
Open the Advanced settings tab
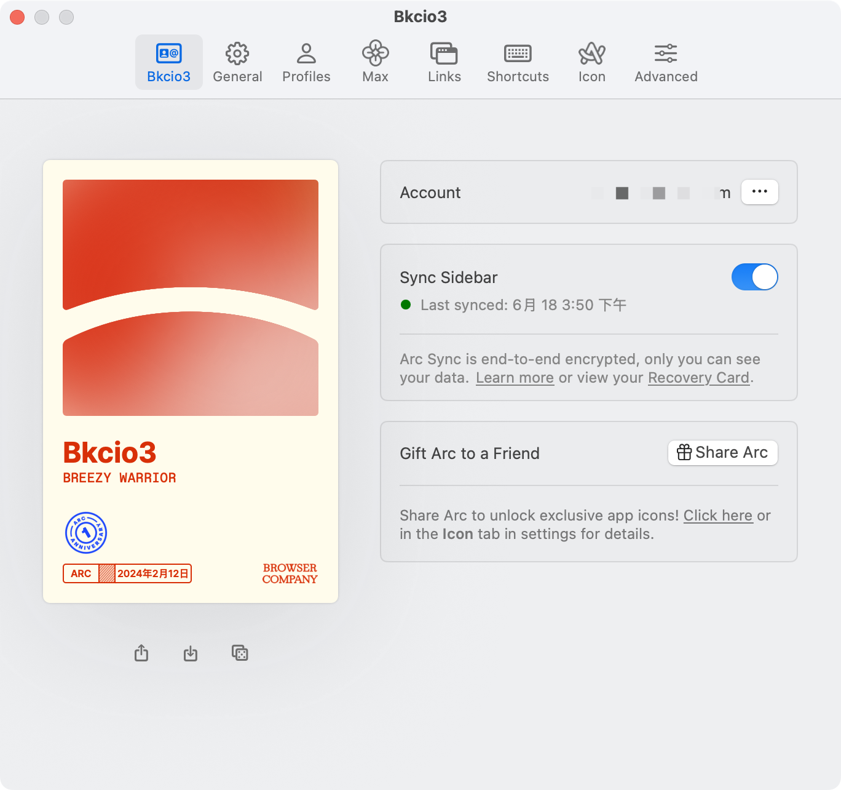click(x=666, y=62)
